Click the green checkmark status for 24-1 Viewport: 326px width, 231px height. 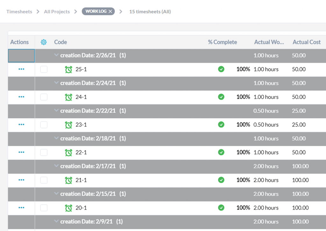(x=221, y=97)
